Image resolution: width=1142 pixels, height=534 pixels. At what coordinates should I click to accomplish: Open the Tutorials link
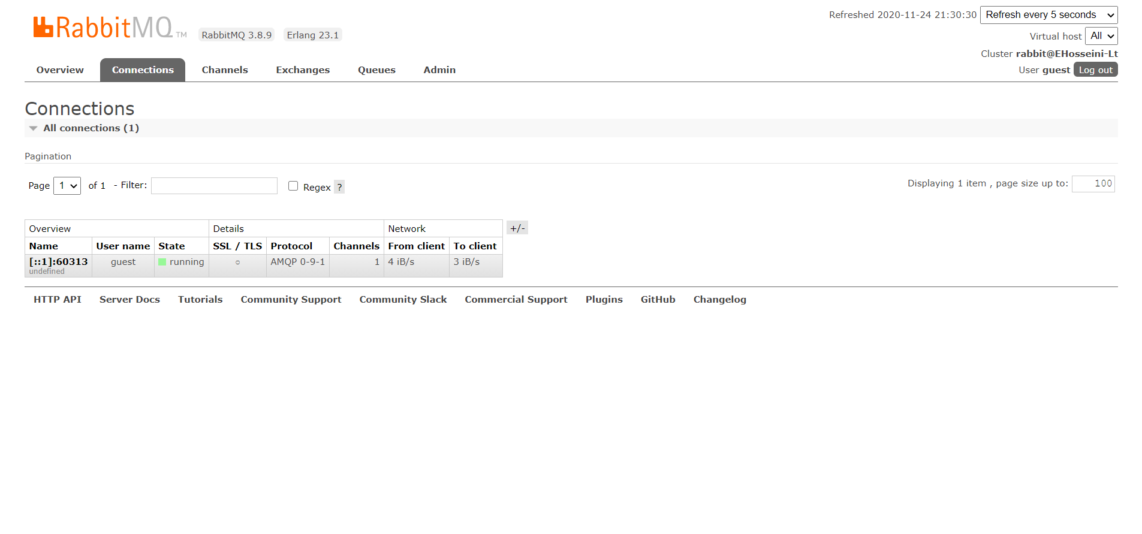(200, 300)
